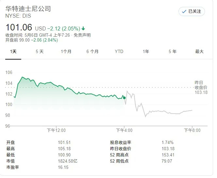This screenshot has width=217, height=178.
Task: Toggle the 已关注 follow button
Action: coord(192,11)
